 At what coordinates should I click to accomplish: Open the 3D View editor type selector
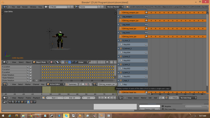(x=5, y=62)
